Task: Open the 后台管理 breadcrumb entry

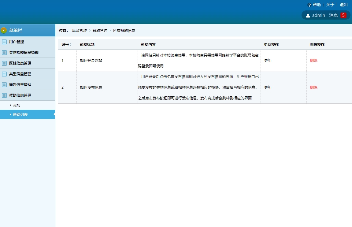Action: (78, 30)
